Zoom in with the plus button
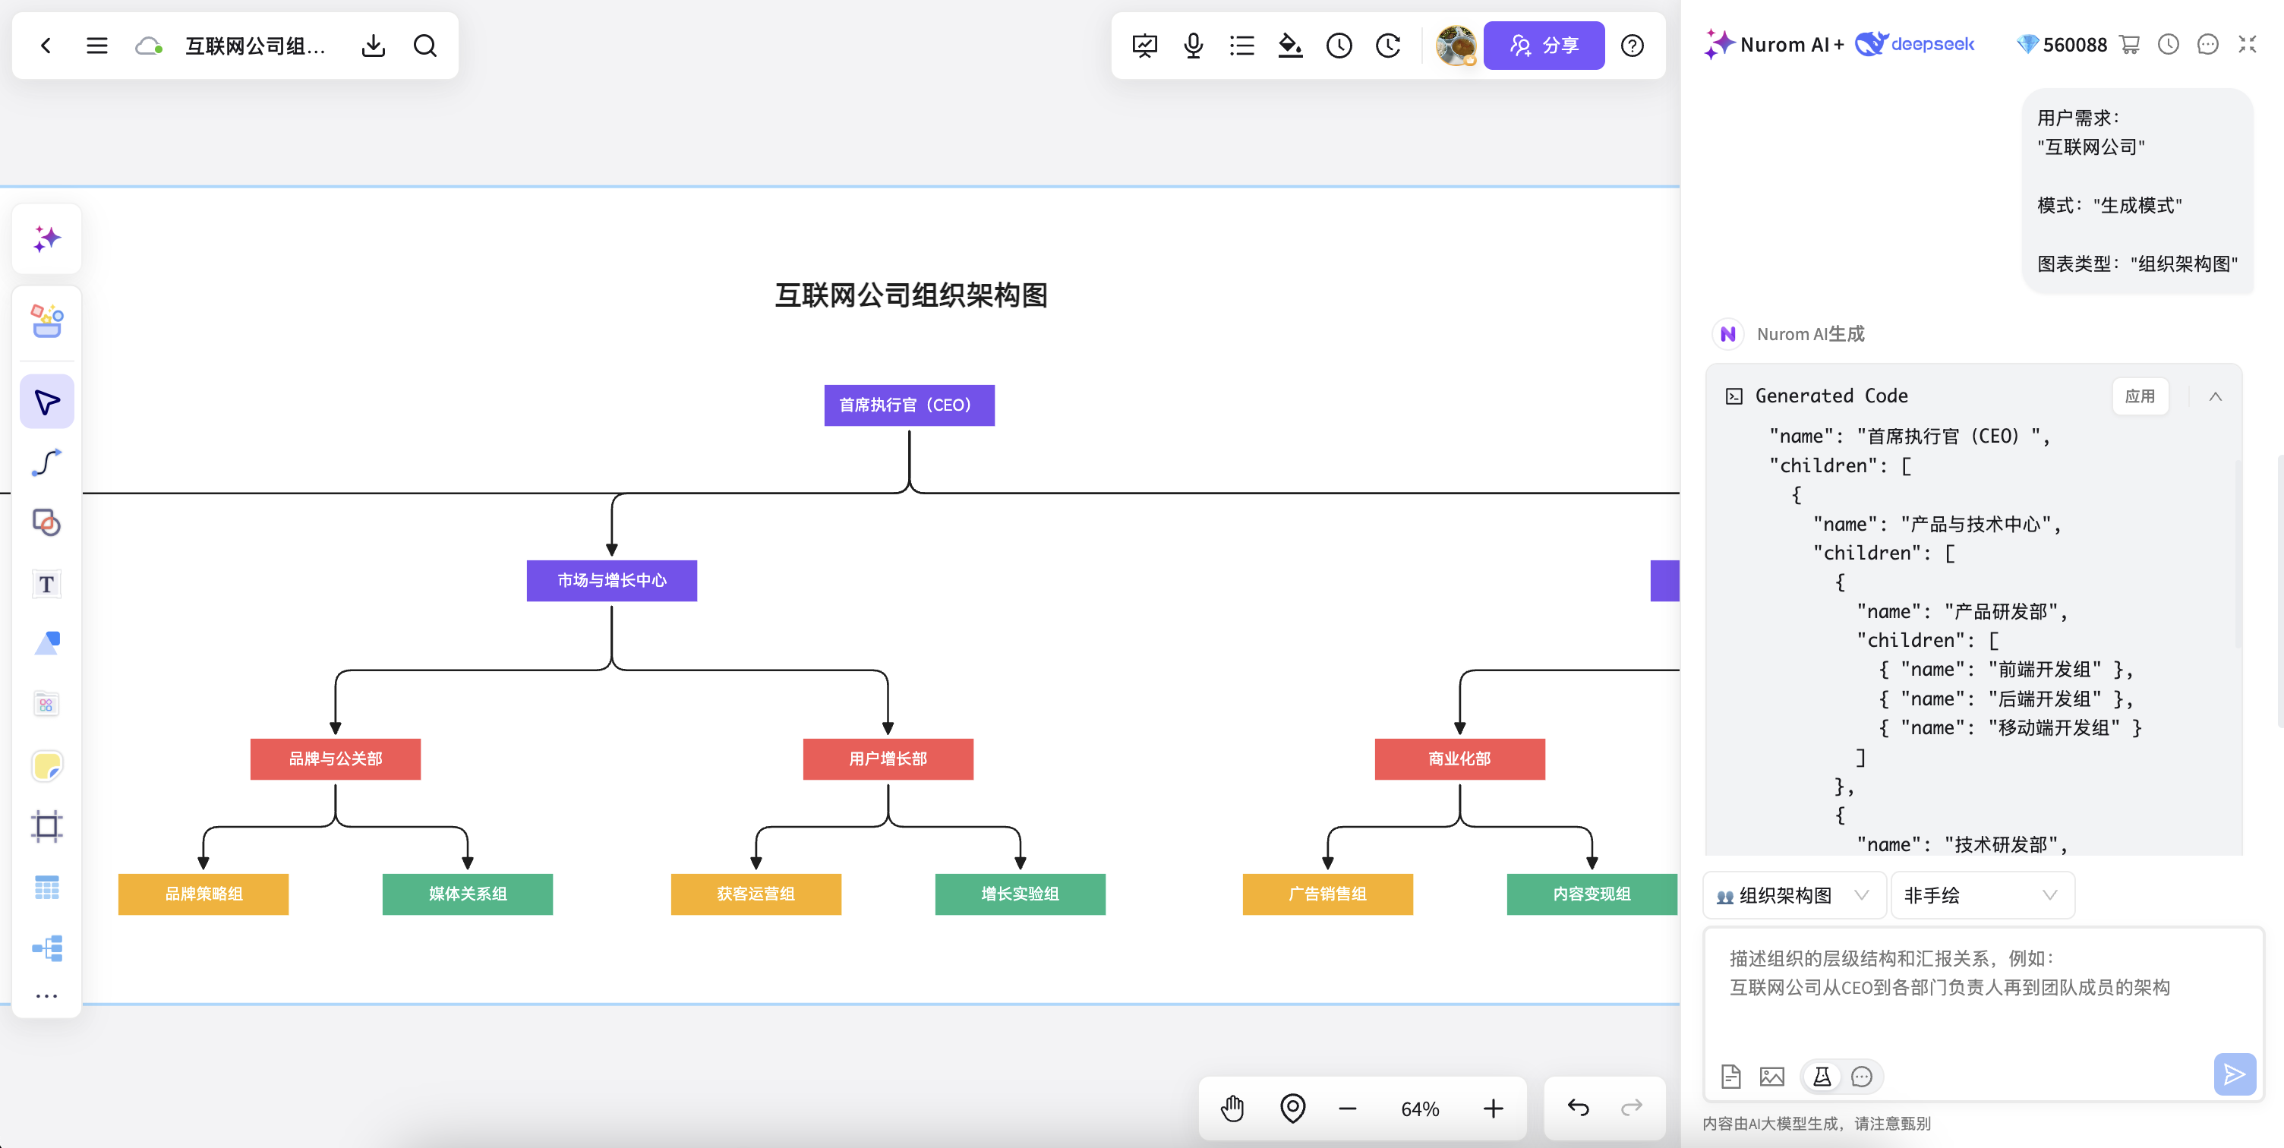The image size is (2284, 1148). 1493,1108
